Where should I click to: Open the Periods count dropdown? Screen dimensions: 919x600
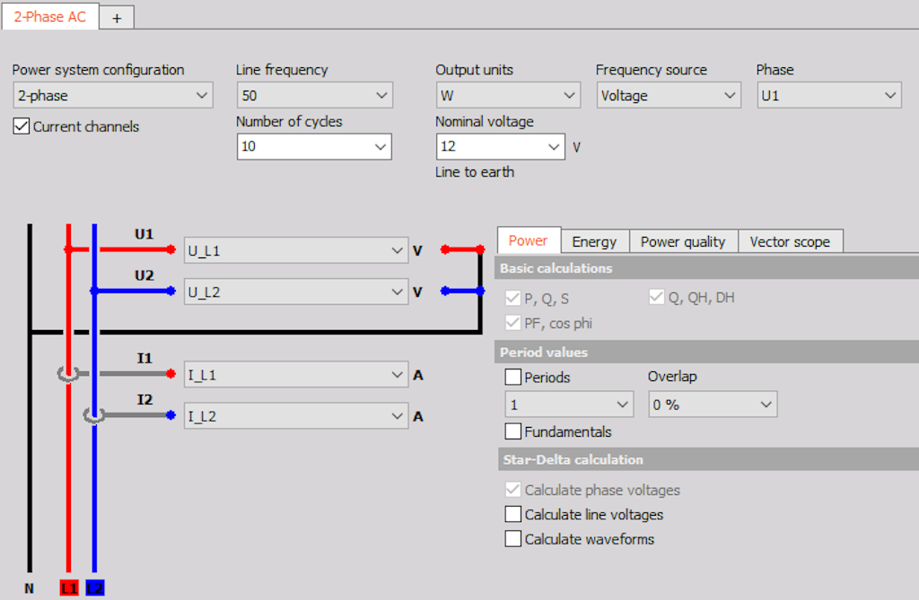click(x=569, y=404)
